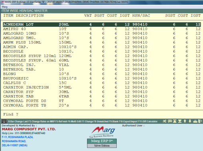Click the Marg ERP 9+ badge
203x151 pixels.
tap(102, 141)
